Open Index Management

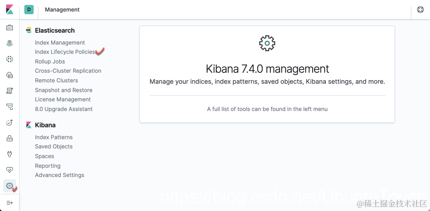click(60, 42)
